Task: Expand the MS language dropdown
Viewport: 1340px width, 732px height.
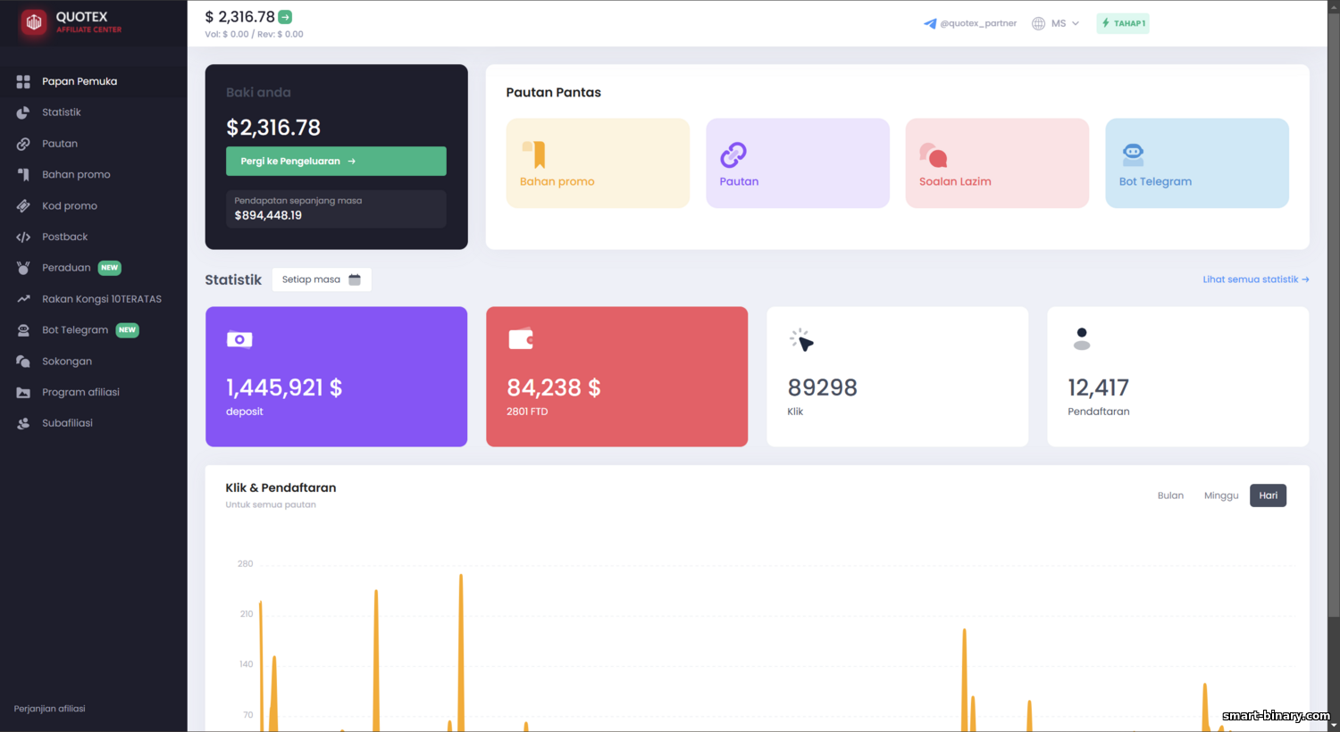Action: point(1056,23)
